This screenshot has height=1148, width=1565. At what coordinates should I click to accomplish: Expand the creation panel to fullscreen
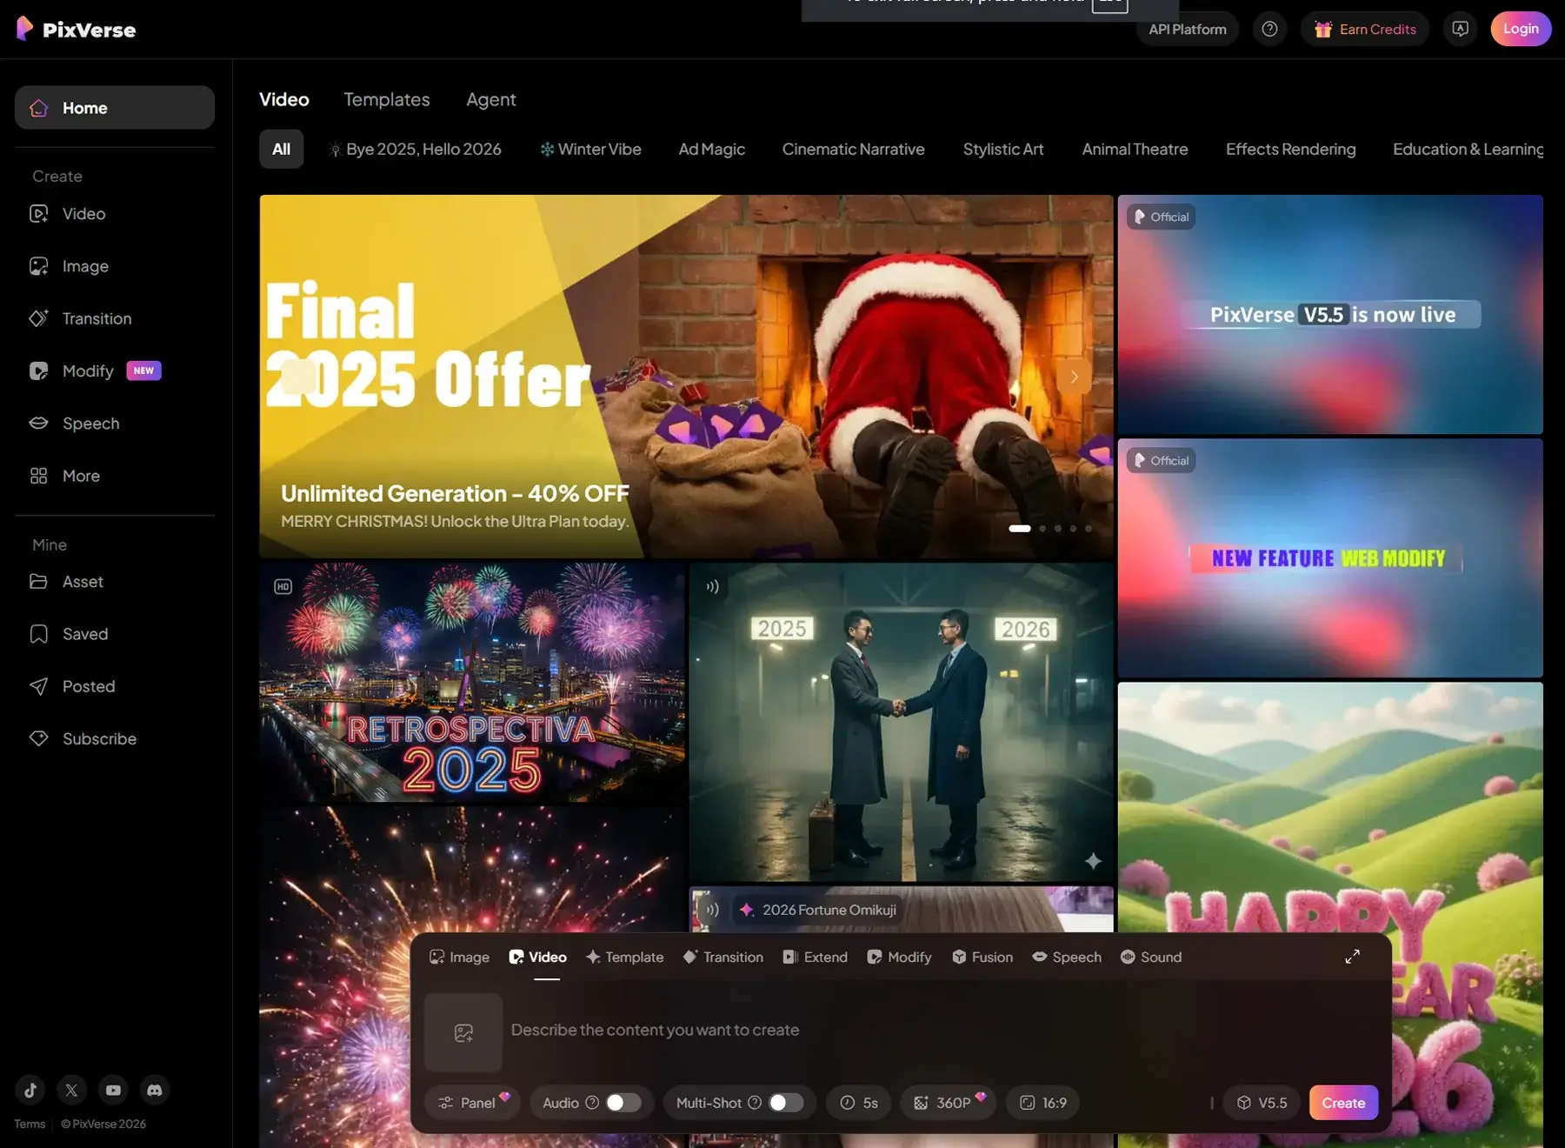click(x=1352, y=957)
